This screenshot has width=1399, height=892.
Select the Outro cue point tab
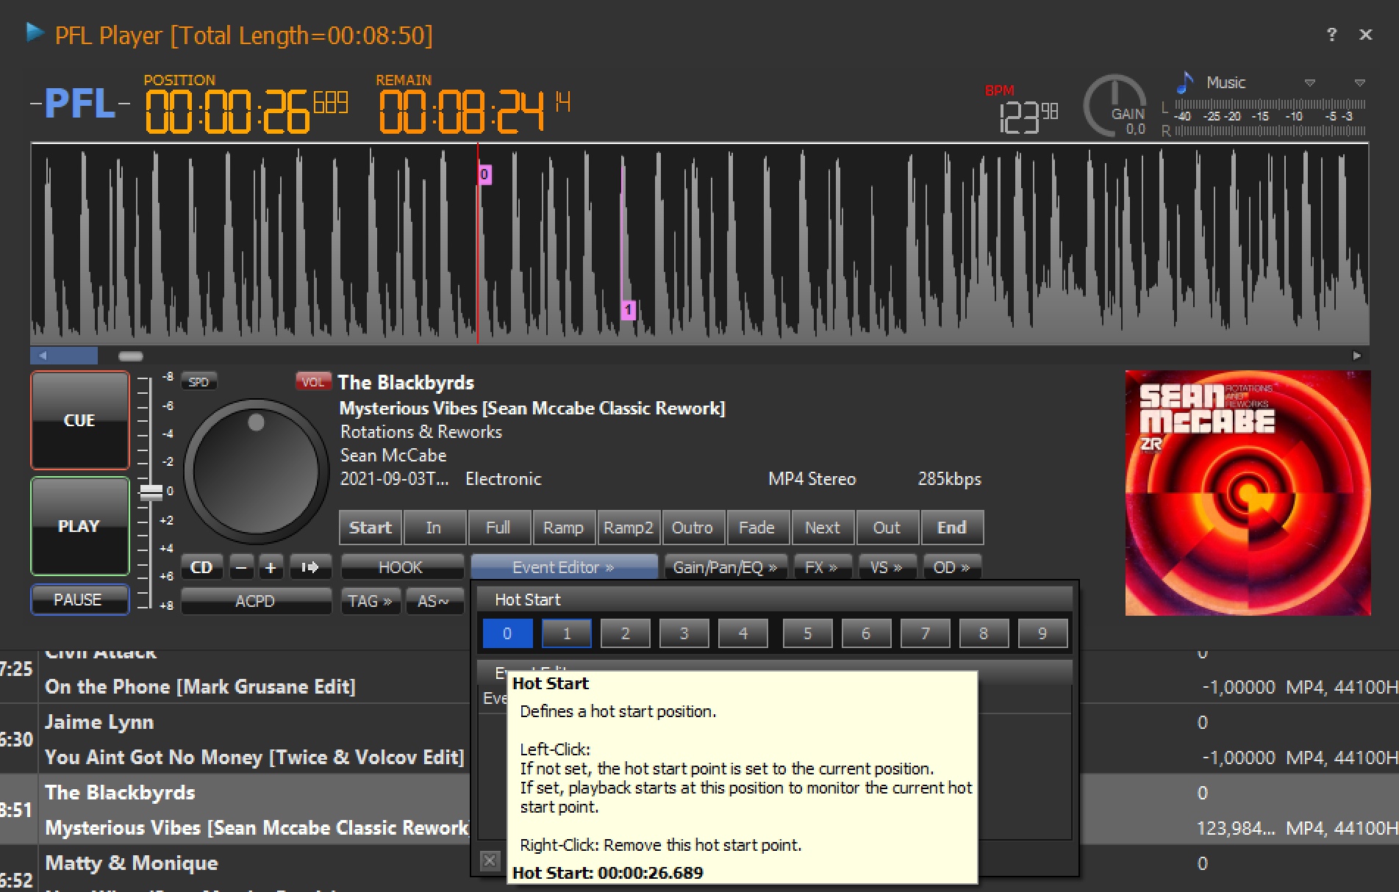(692, 528)
